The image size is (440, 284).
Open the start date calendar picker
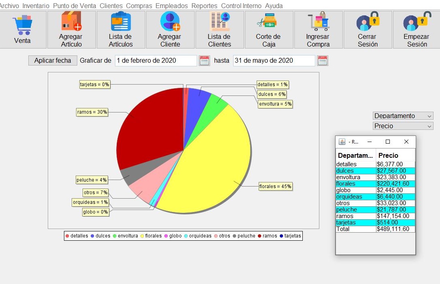pyautogui.click(x=204, y=61)
